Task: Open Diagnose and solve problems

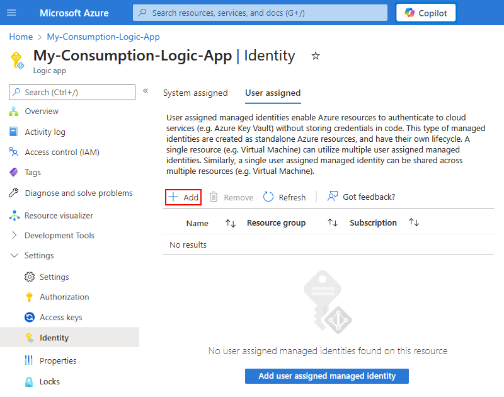Action: click(79, 193)
